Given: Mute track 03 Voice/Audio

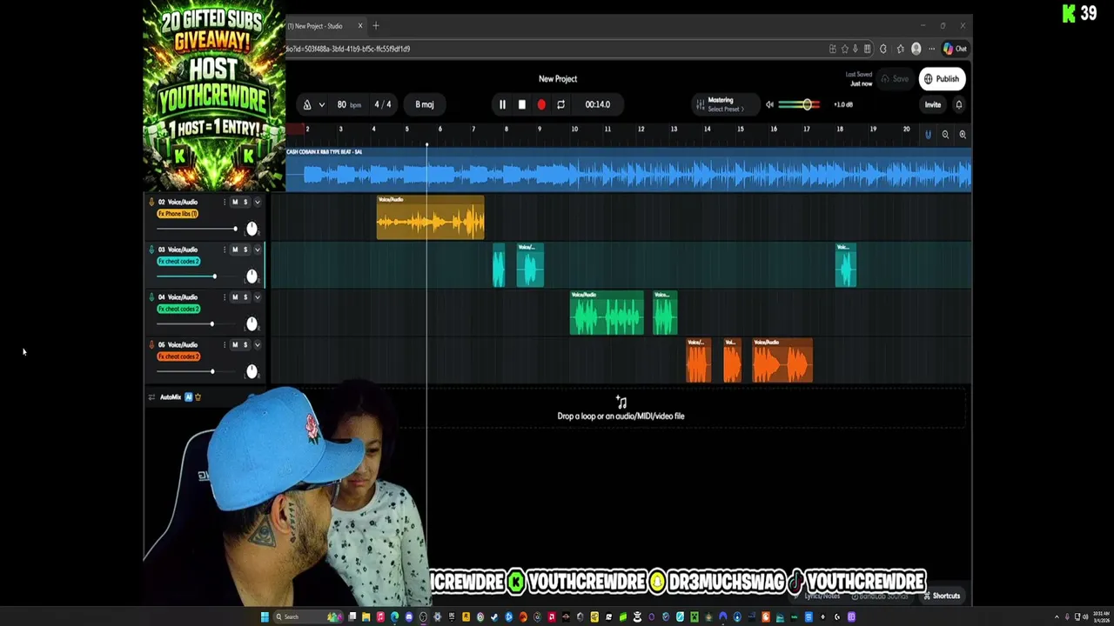Looking at the screenshot, I should (234, 250).
